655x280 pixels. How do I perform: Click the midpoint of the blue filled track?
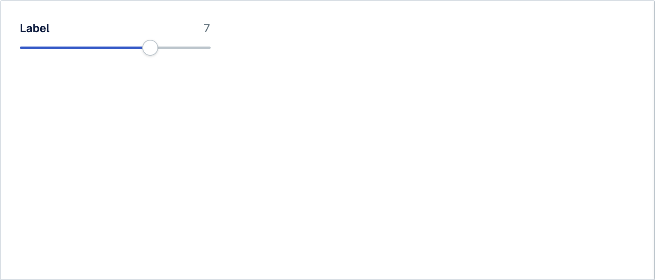pyautogui.click(x=81, y=48)
